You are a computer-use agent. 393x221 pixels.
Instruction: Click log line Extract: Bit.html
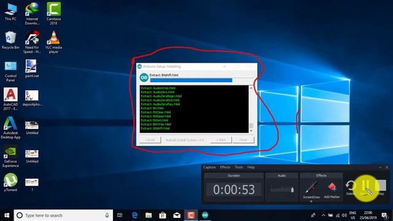coord(152,108)
